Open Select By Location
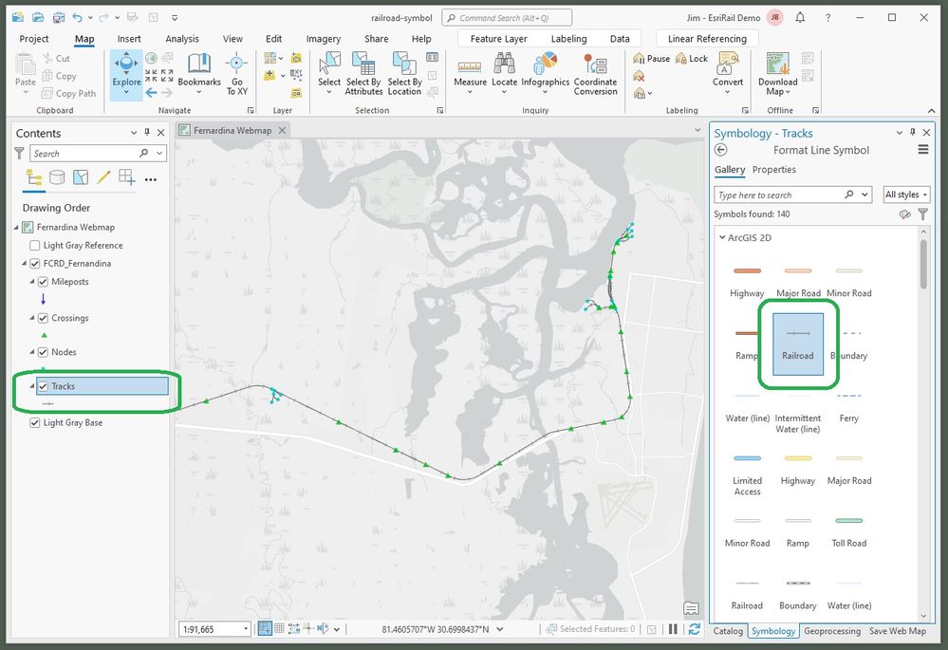Viewport: 948px width, 650px height. (404, 74)
